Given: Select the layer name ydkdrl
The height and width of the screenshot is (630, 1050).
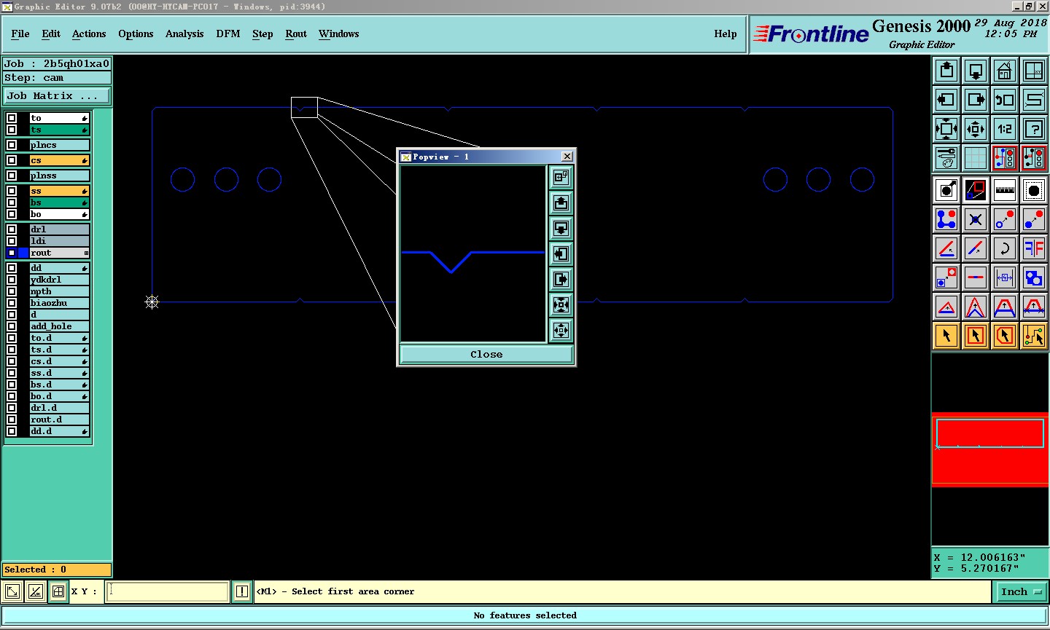Looking at the screenshot, I should click(59, 280).
